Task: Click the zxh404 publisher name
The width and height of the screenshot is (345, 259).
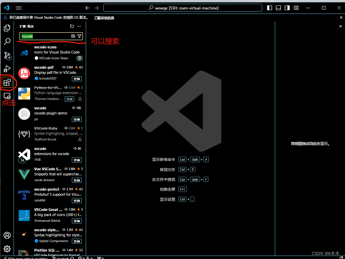Action: click(40, 200)
